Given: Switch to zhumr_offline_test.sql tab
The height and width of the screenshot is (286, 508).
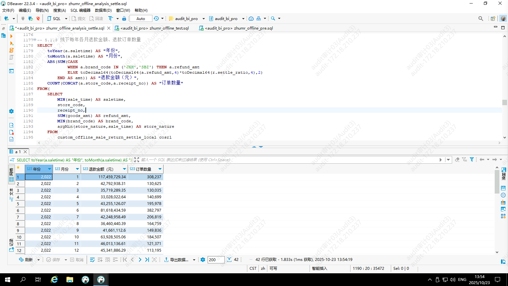Looking at the screenshot, I should [x=154, y=28].
